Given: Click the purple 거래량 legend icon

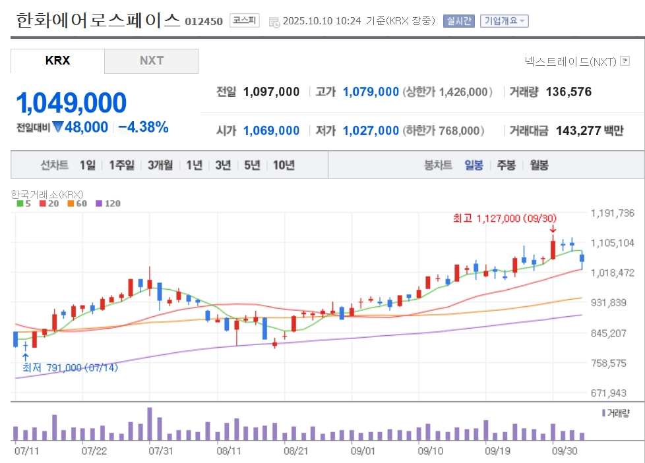Looking at the screenshot, I should click(x=603, y=412).
